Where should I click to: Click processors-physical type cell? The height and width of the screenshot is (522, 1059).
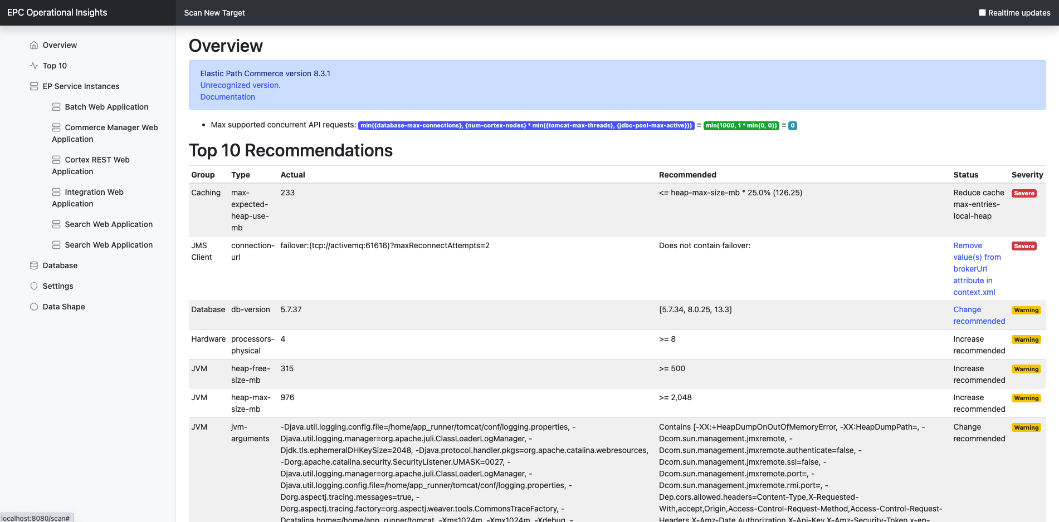pos(253,344)
